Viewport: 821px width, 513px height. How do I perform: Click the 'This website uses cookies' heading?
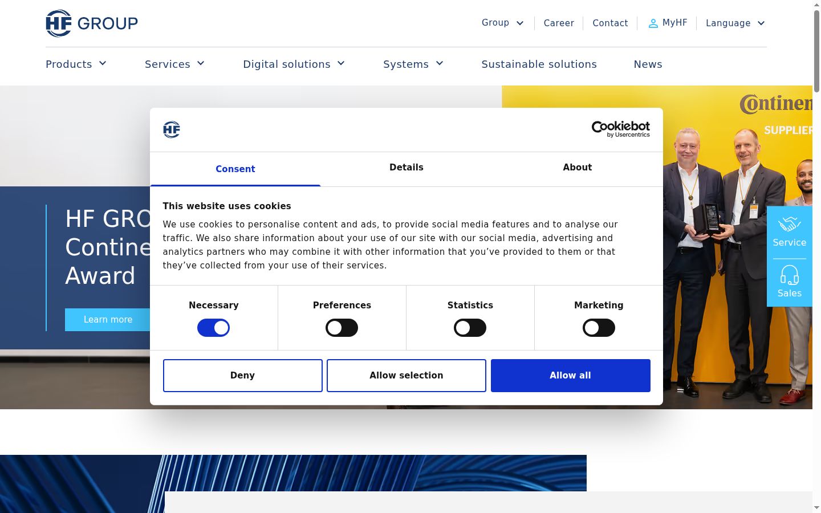(227, 206)
